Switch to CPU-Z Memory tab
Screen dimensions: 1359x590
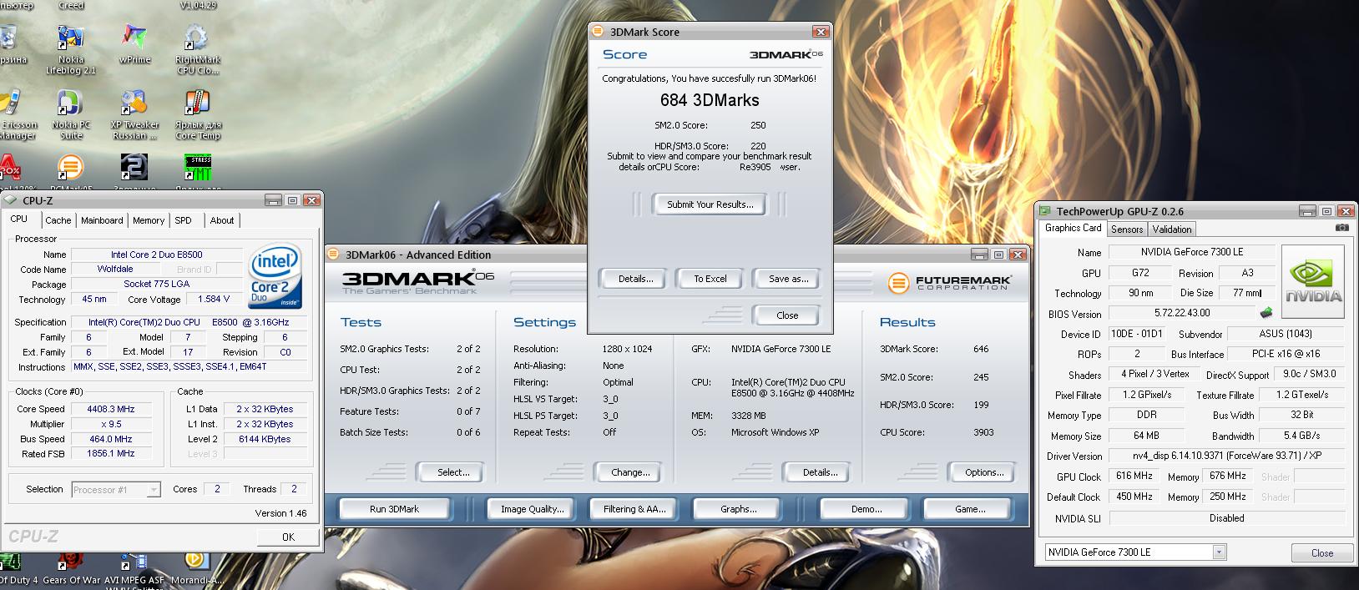[149, 220]
